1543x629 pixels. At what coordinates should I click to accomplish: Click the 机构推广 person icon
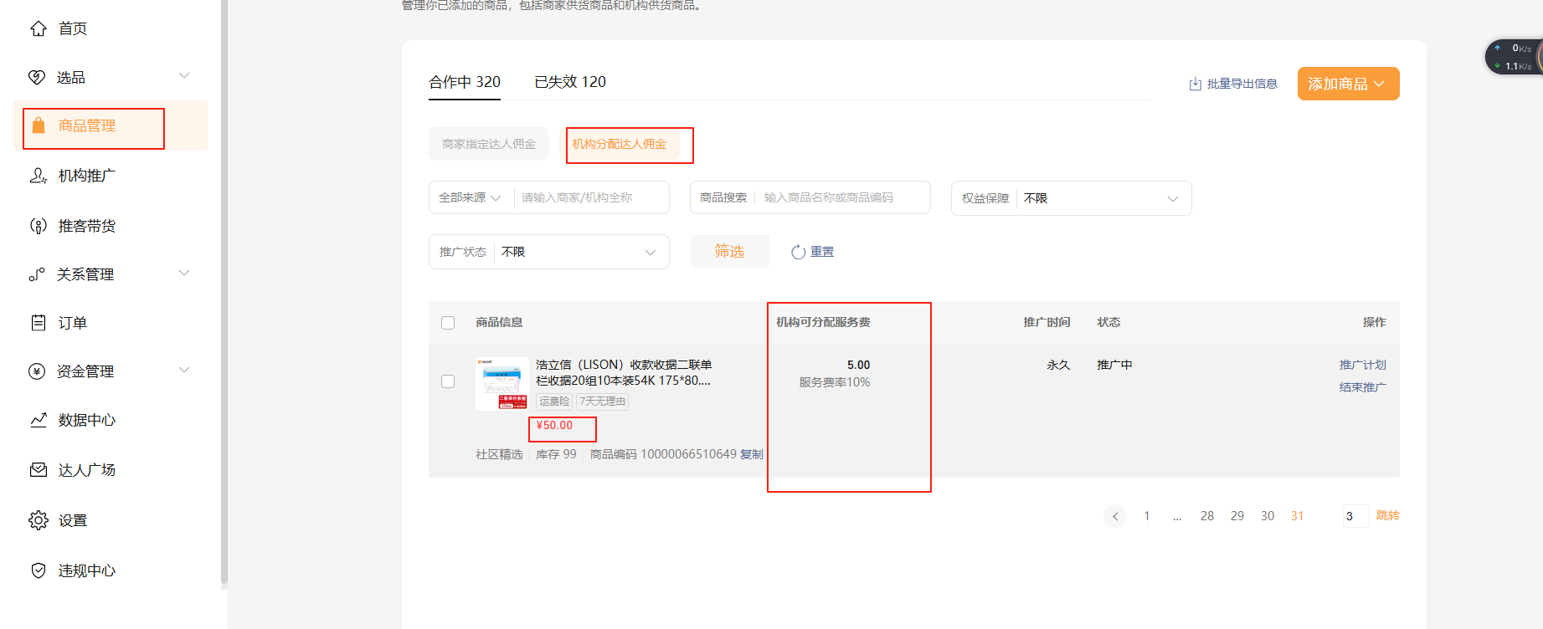[39, 176]
